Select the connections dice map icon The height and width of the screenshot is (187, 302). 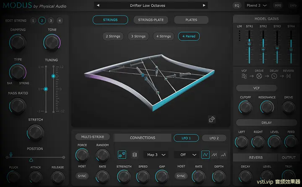pyautogui.click(x=122, y=154)
